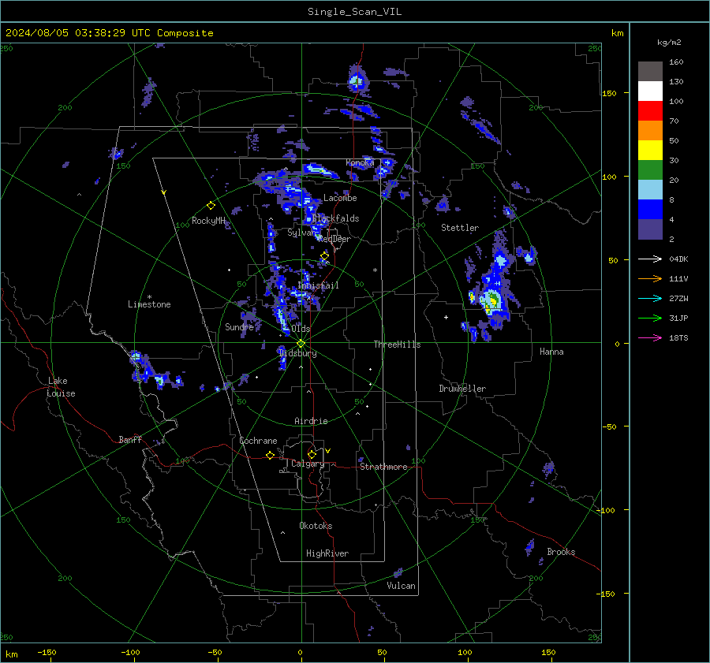The image size is (710, 663).
Task: Click the green 31JP arrow in legend
Action: click(650, 318)
